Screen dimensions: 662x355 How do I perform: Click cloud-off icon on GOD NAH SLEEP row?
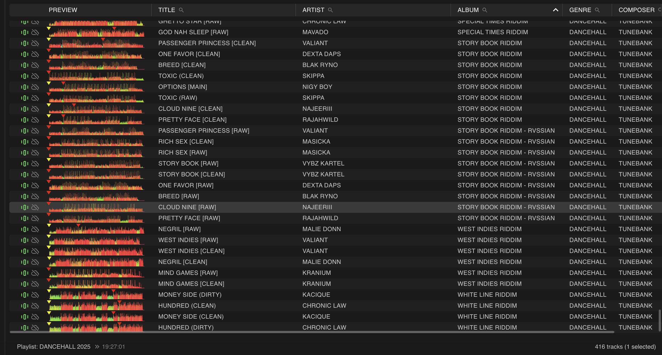click(x=35, y=32)
